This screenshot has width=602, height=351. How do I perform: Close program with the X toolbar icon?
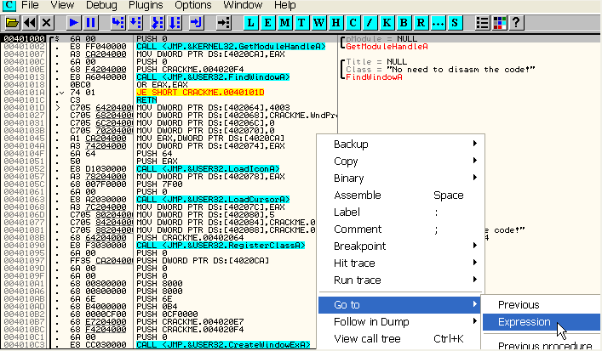pyautogui.click(x=47, y=23)
